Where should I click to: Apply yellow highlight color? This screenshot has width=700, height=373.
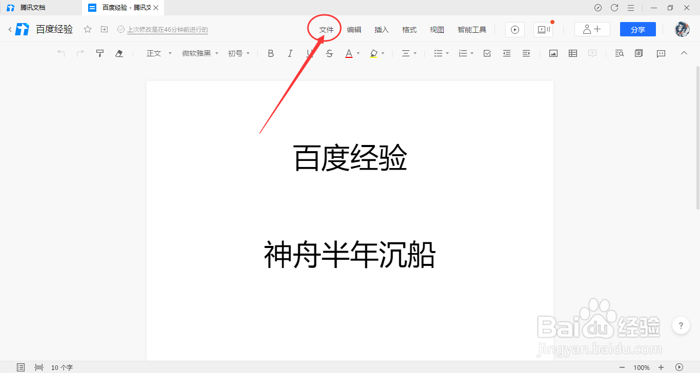tap(374, 53)
